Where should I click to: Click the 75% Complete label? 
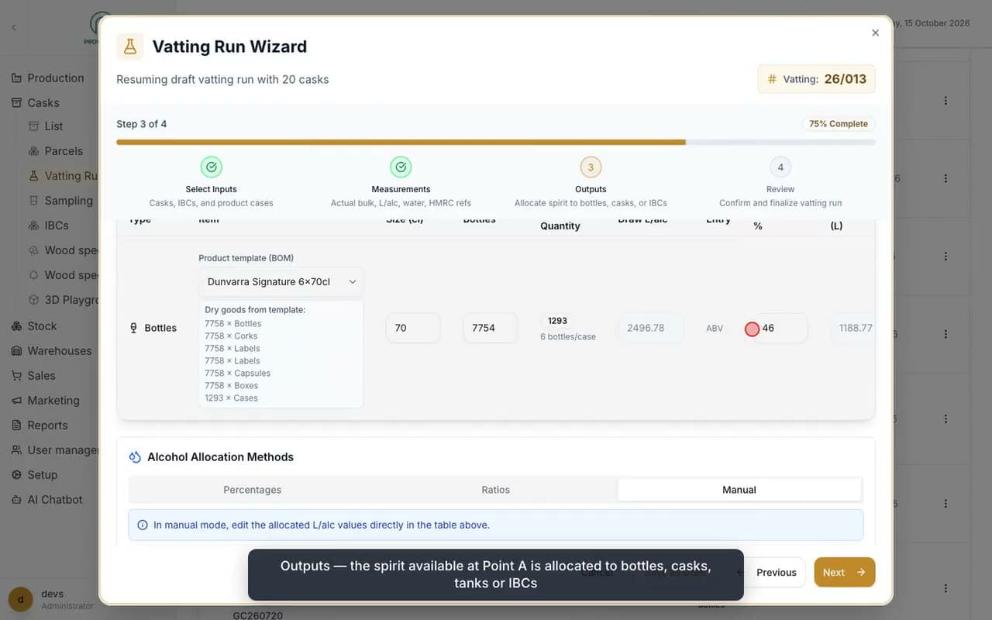tap(838, 124)
